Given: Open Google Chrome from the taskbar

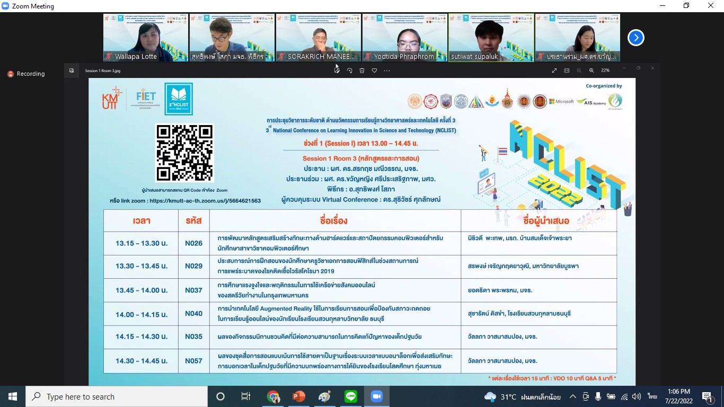Looking at the screenshot, I should (273, 397).
